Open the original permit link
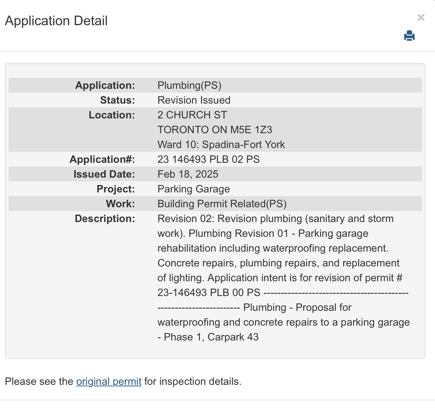435x420 pixels. point(109,382)
